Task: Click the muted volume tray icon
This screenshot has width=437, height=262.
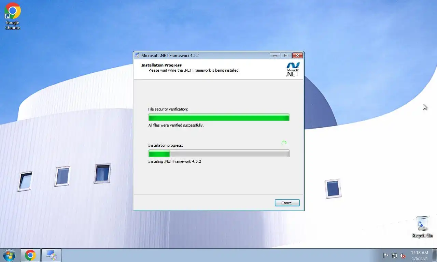Action: point(403,256)
